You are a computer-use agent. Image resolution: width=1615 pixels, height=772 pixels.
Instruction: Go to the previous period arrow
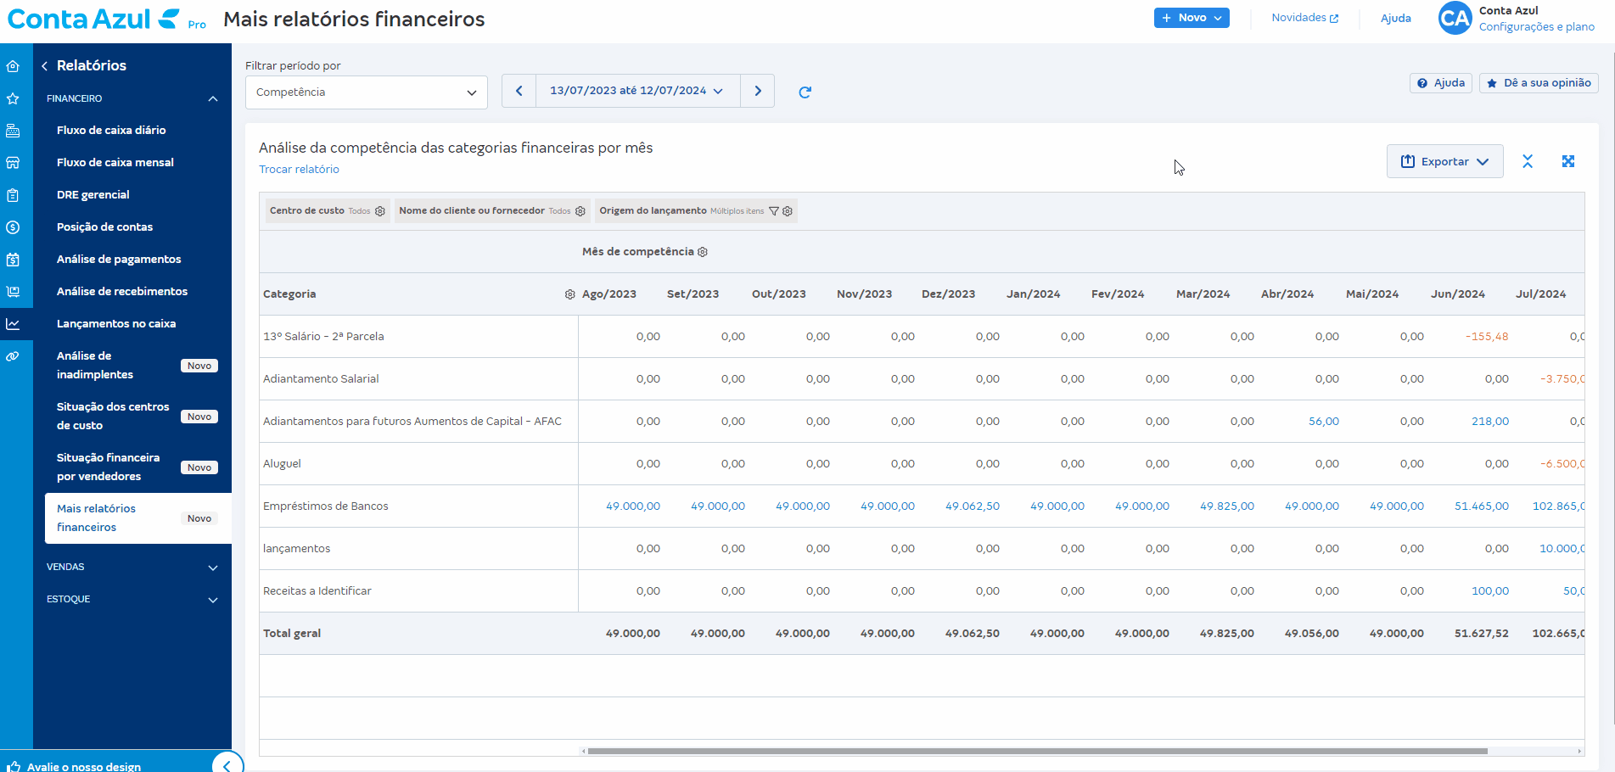click(x=519, y=91)
